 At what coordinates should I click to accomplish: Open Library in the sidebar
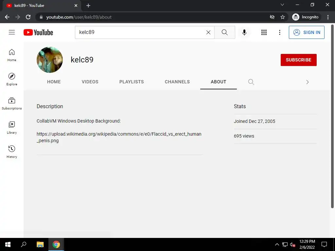(12, 128)
